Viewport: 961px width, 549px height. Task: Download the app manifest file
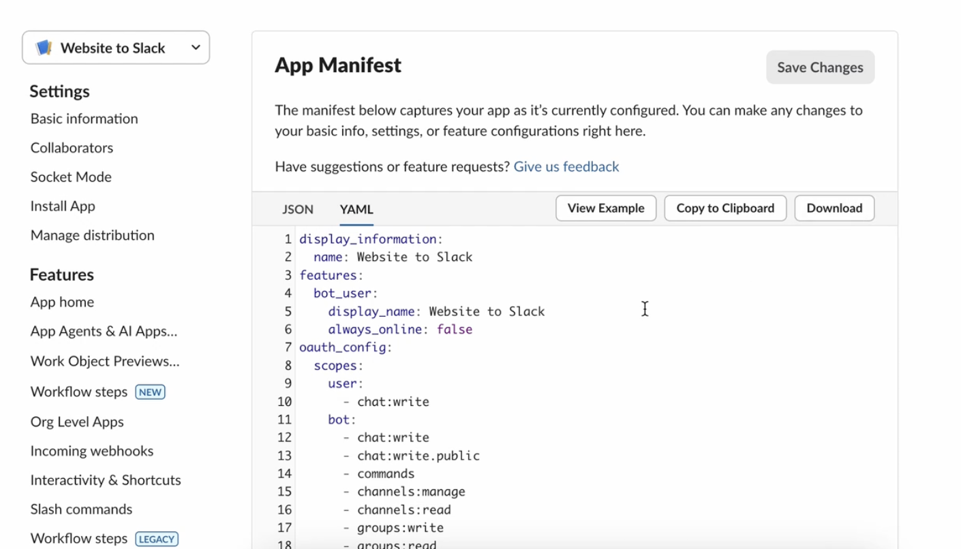pyautogui.click(x=834, y=208)
